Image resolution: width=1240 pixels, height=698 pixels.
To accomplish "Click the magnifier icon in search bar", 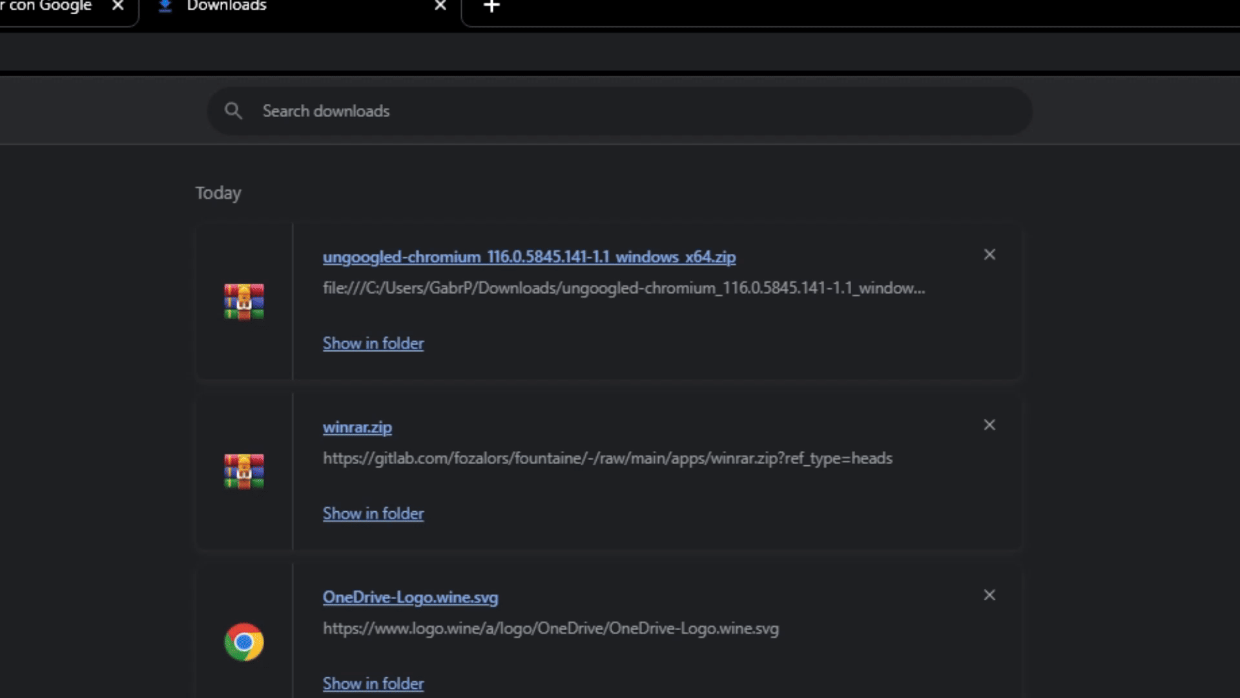I will click(x=233, y=111).
